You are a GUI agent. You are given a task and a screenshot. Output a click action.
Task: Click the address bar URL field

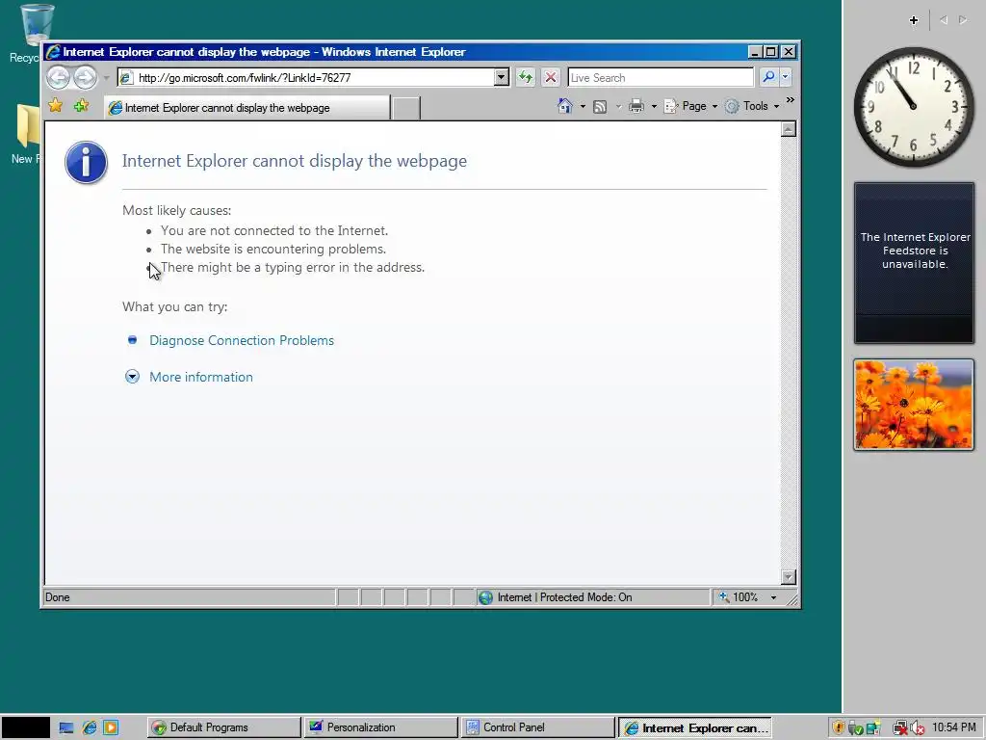[x=305, y=77]
